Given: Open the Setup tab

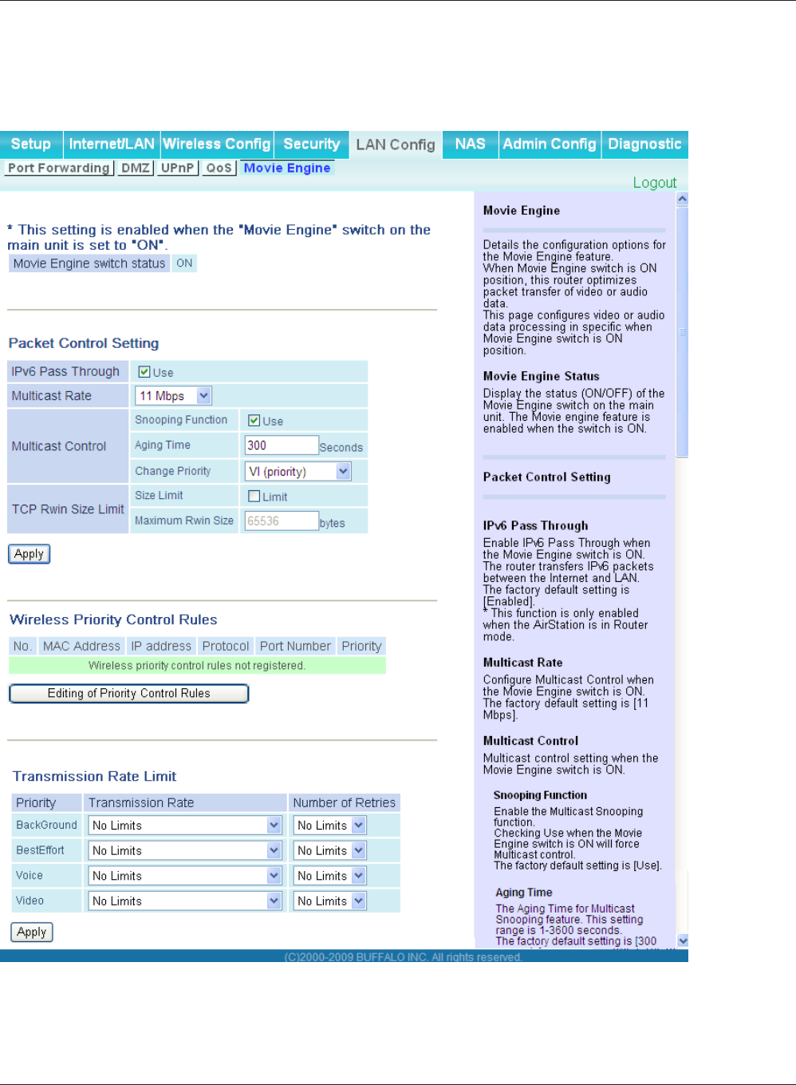Looking at the screenshot, I should 31,145.
